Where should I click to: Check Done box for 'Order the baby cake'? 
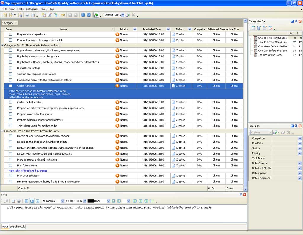10,102
